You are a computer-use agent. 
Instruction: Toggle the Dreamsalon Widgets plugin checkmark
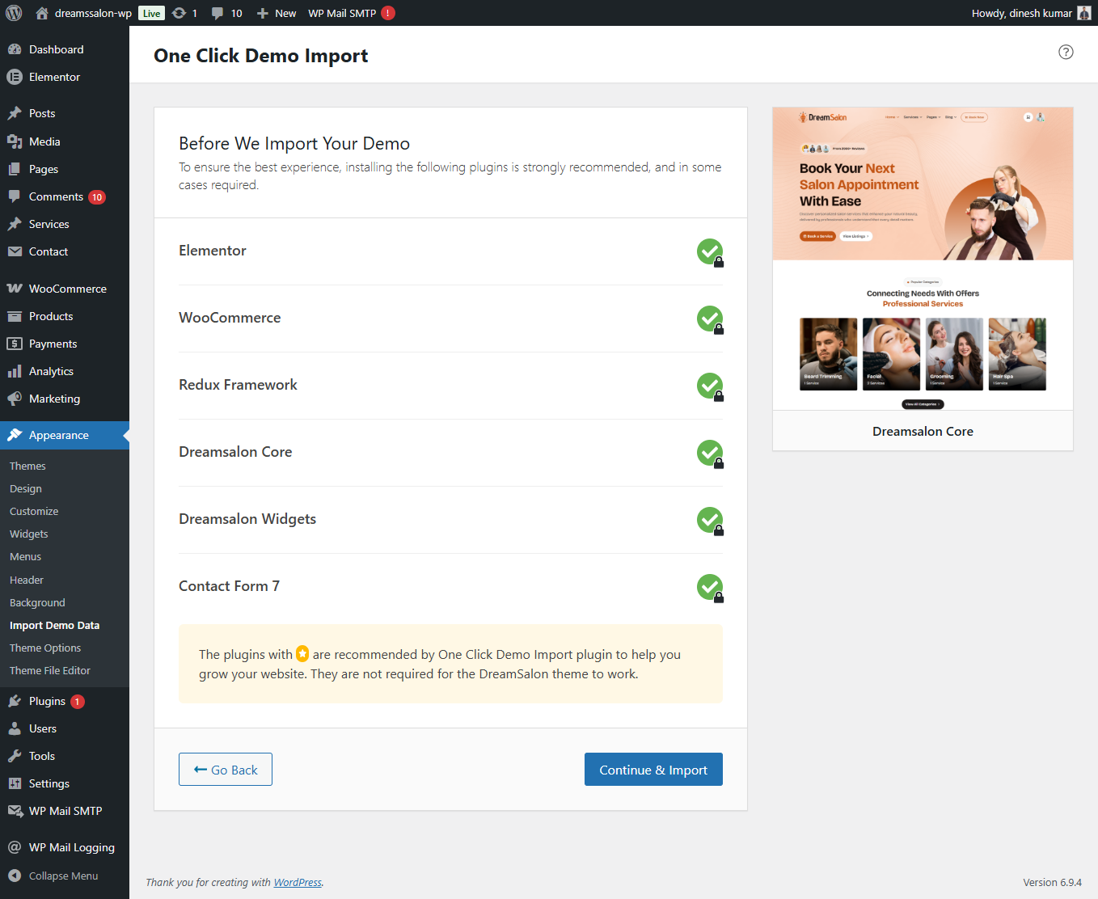point(710,520)
